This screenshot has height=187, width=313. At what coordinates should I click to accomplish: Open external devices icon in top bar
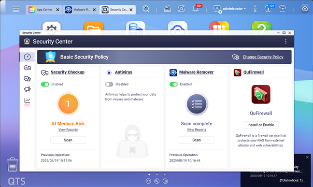point(181,9)
